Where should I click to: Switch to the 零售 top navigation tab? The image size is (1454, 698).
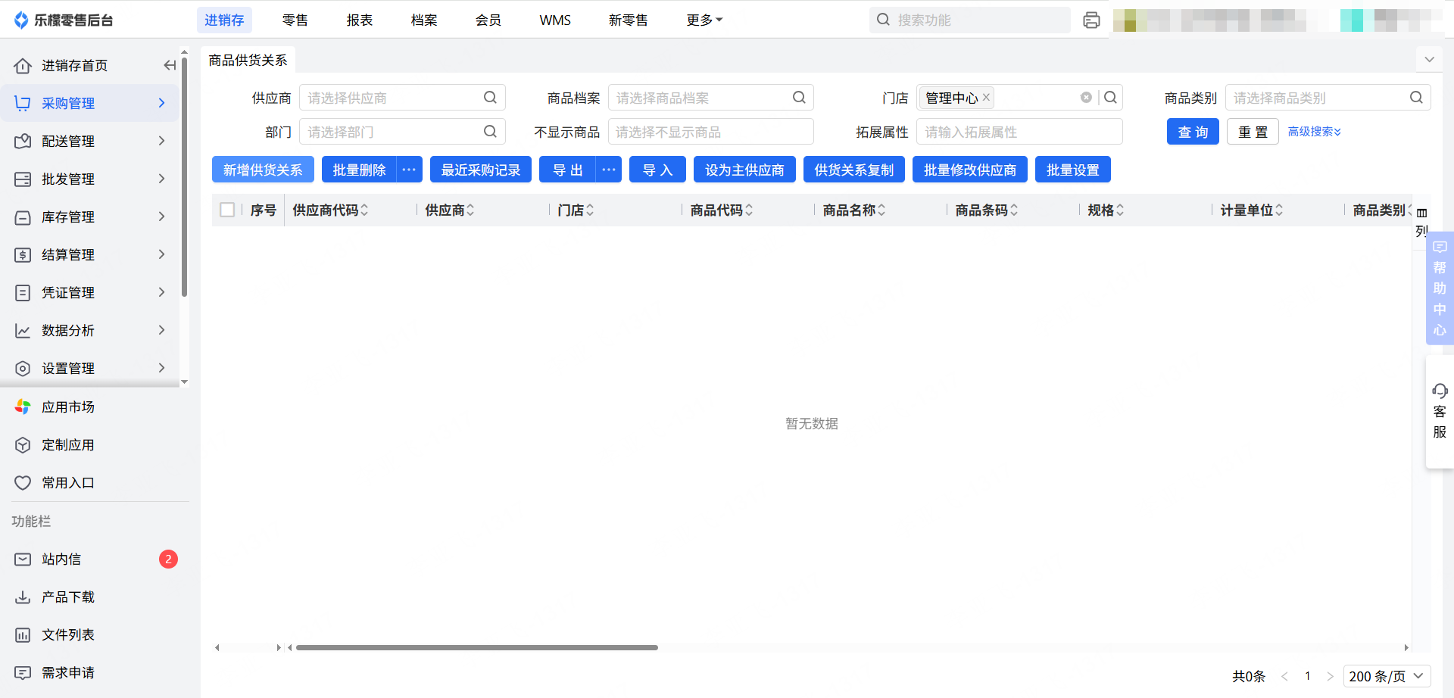pos(295,20)
